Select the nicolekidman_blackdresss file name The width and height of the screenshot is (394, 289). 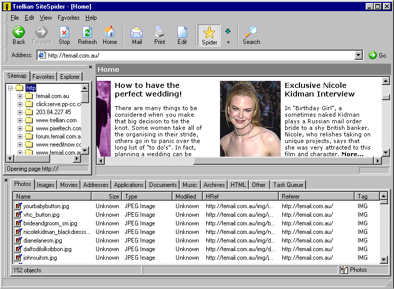(x=57, y=232)
